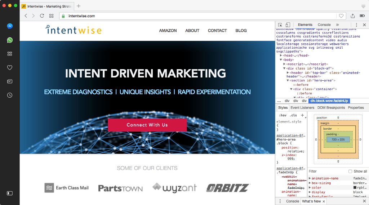
Task: Open Messenger in the sidebar
Action: pos(10,26)
